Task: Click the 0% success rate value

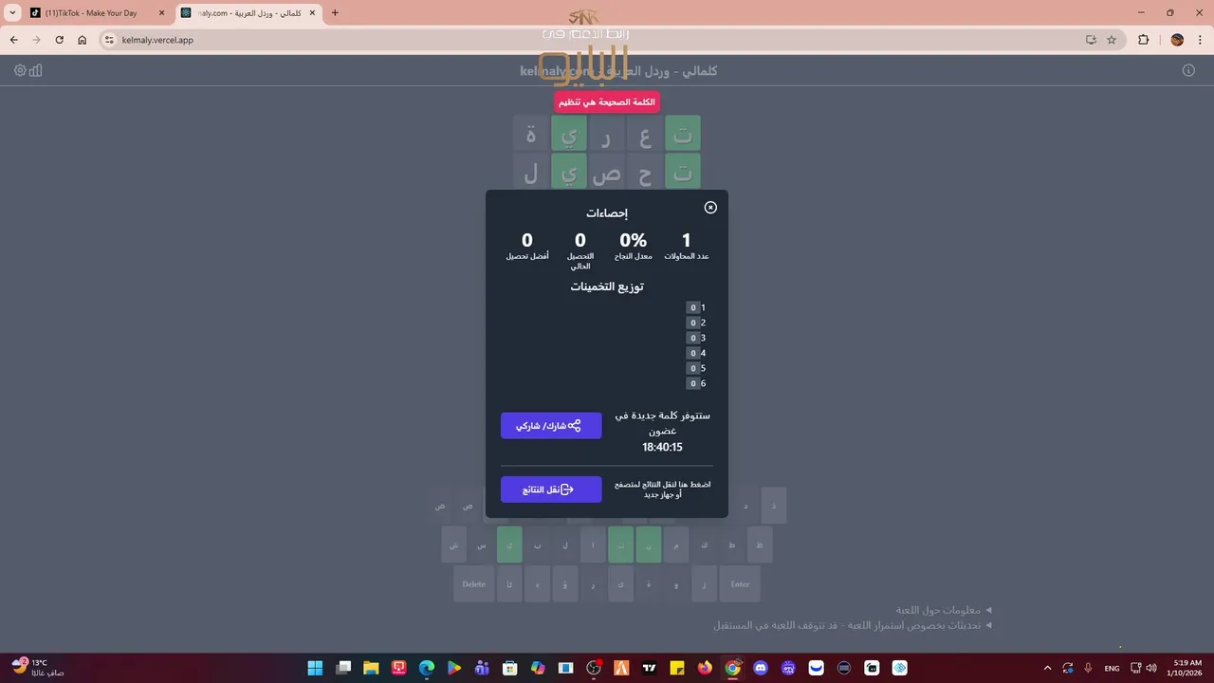Action: [633, 240]
